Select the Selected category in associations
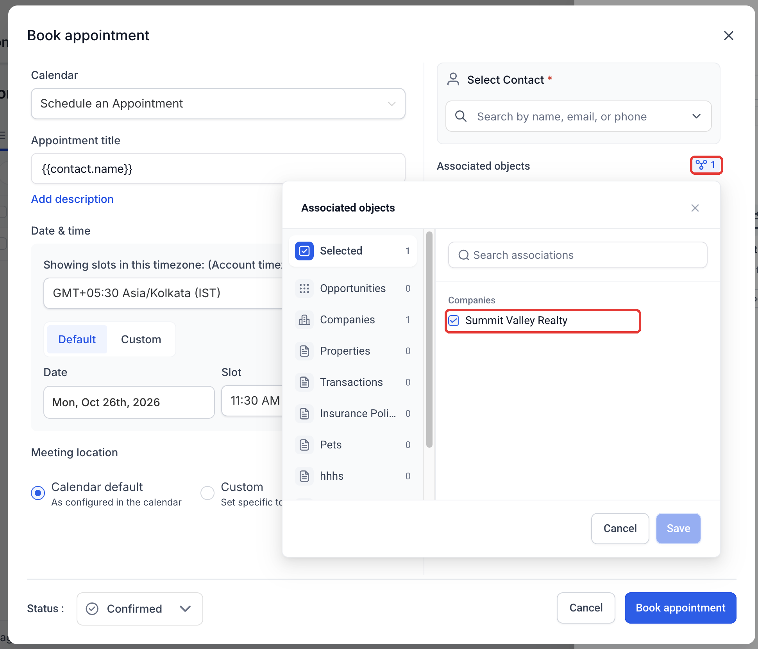758x649 pixels. [x=353, y=251]
